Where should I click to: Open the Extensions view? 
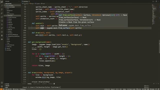tap(2, 17)
